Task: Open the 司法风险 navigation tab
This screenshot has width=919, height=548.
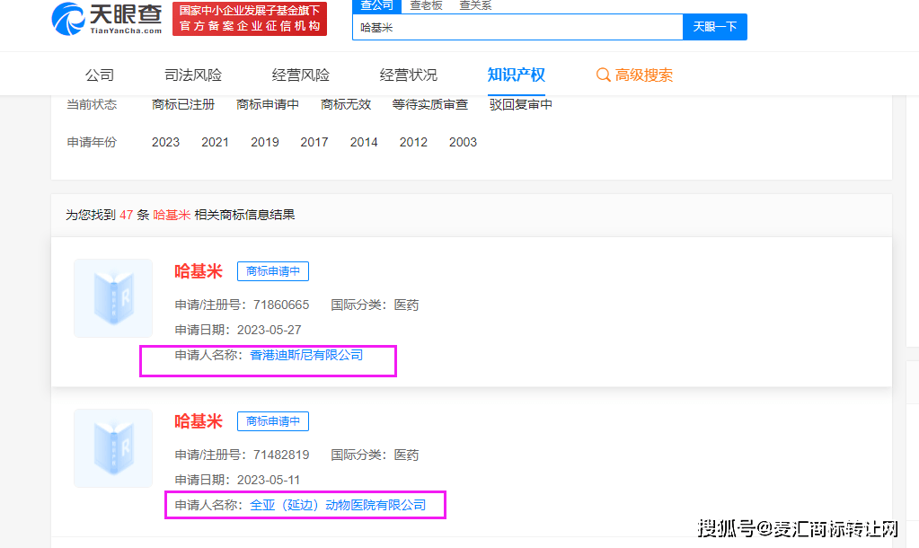Action: click(193, 75)
